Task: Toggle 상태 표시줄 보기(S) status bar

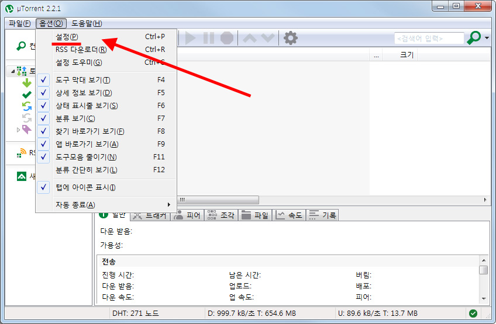Action: (x=106, y=106)
